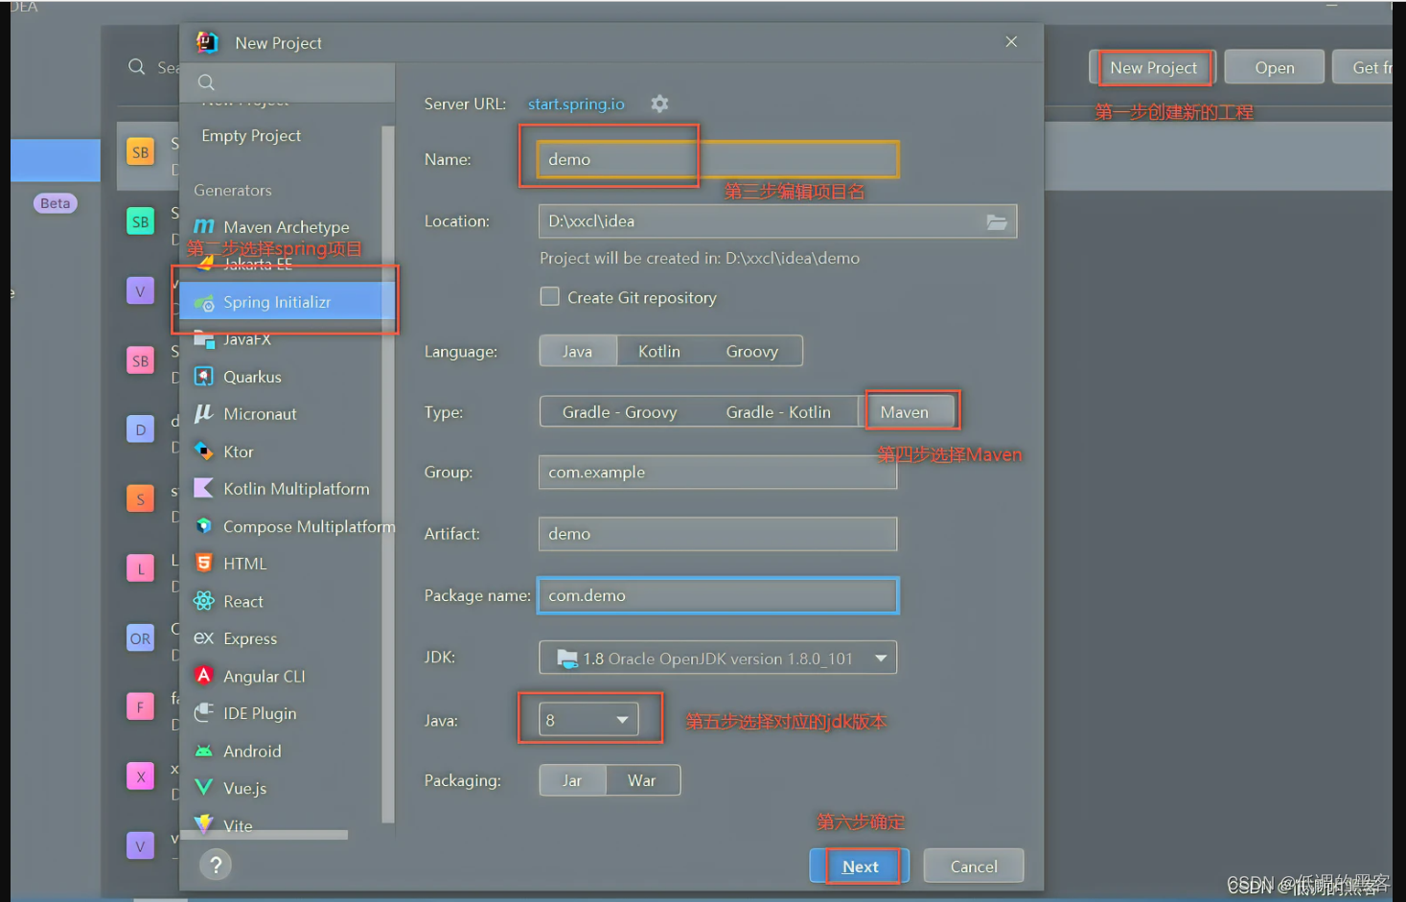
Task: Click the Next button
Action: (860, 867)
